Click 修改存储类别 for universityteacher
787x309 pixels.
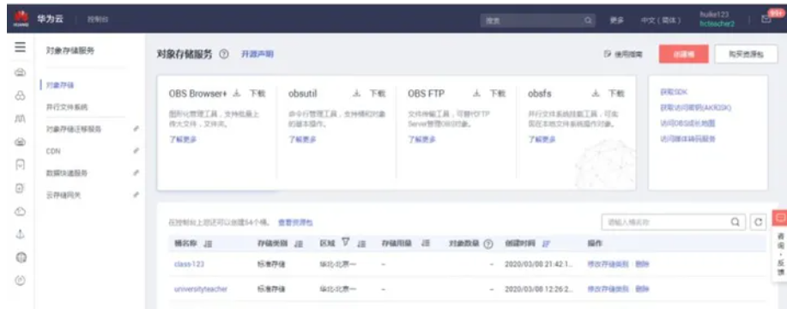click(608, 289)
